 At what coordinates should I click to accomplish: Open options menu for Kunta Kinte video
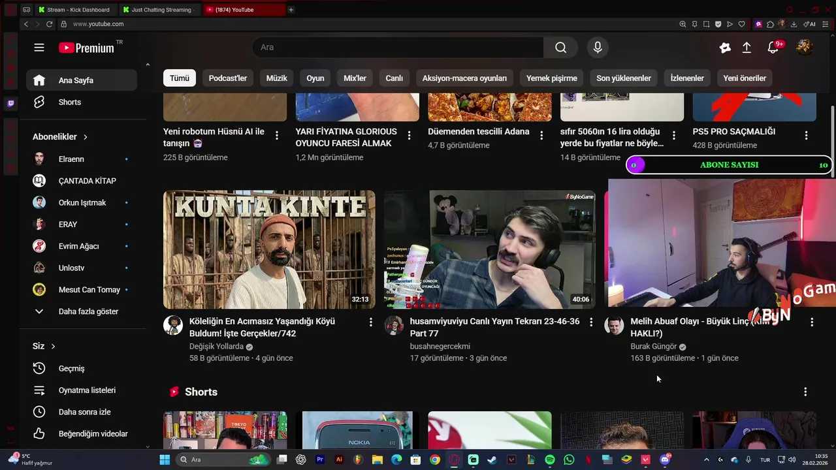coord(371,322)
